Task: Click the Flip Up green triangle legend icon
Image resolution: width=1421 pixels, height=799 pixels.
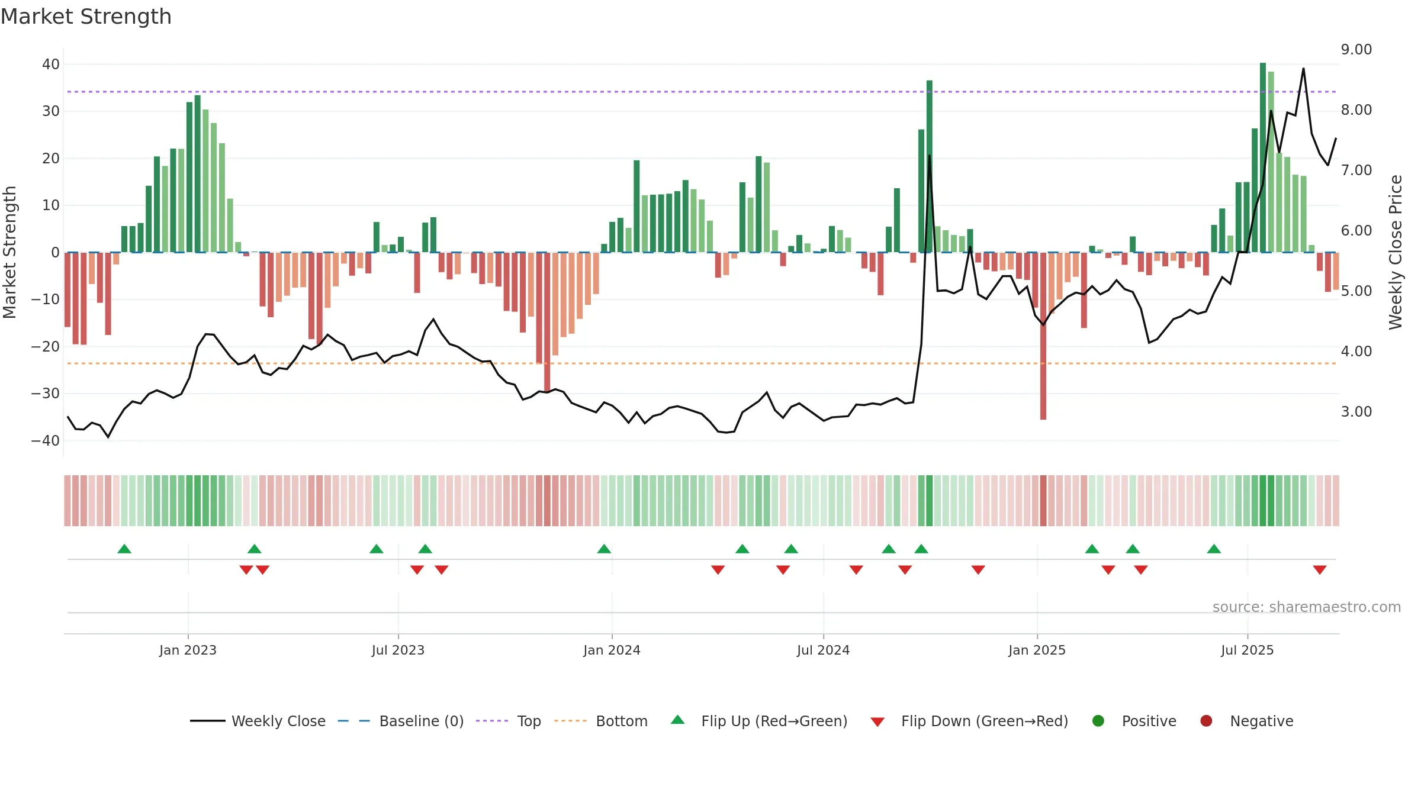Action: point(677,720)
